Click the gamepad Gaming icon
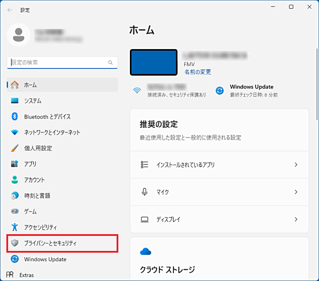The height and width of the screenshot is (281, 319). (14, 211)
